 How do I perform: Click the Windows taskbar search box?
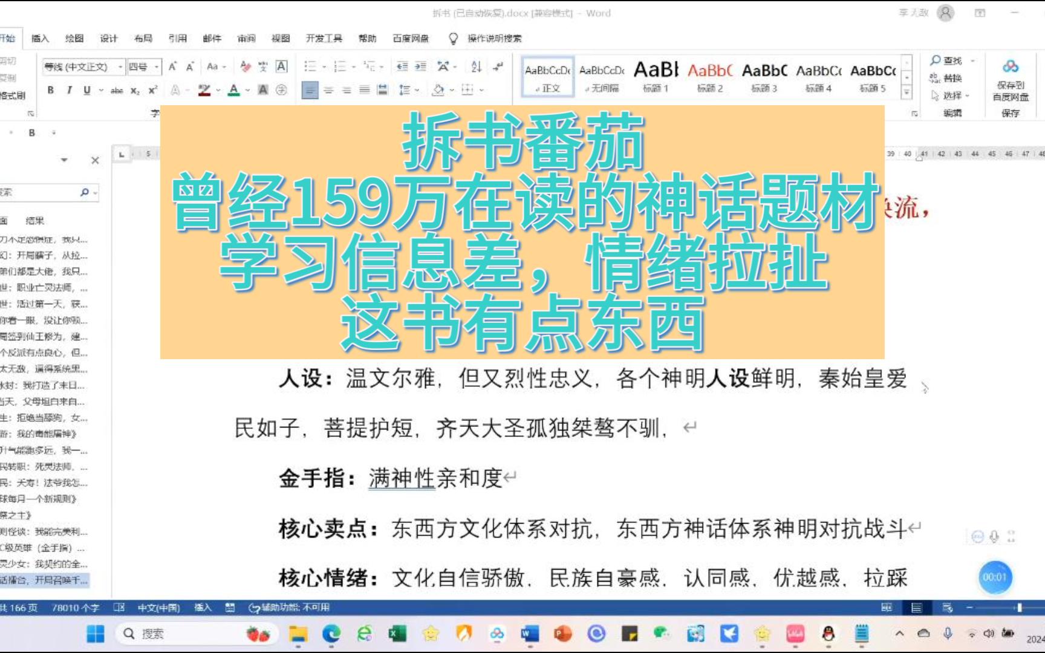coord(197,634)
